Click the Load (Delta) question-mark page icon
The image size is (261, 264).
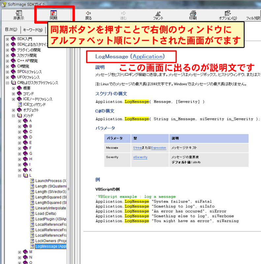click(x=32, y=214)
